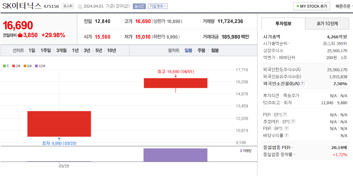353x176 pixels.
Task: Click the 상장주식수 value 25,560,170
Action: pyautogui.click(x=337, y=51)
